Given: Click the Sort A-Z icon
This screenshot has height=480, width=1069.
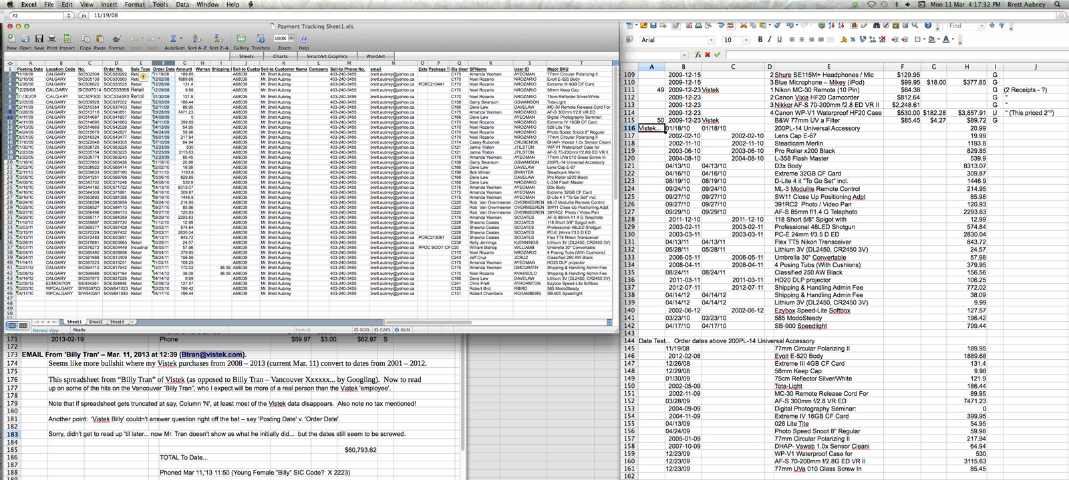Looking at the screenshot, I should point(198,39).
